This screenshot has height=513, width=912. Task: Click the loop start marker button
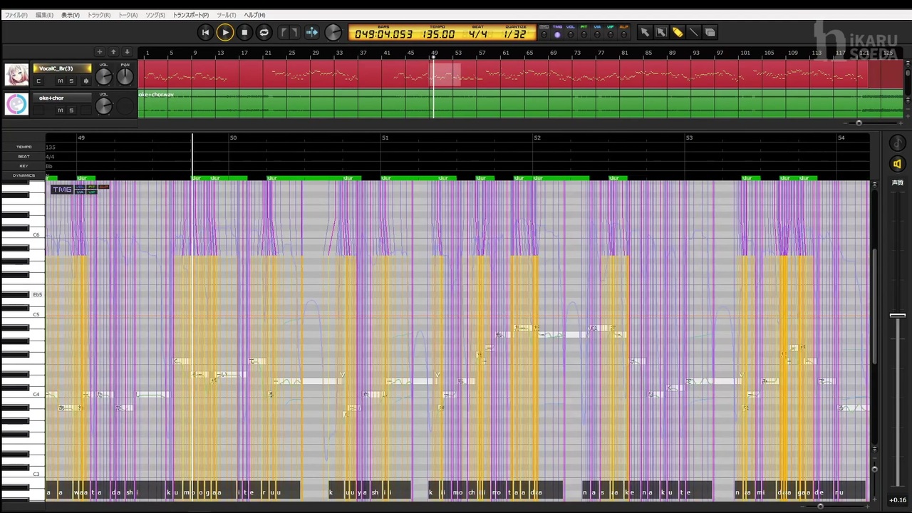point(284,32)
